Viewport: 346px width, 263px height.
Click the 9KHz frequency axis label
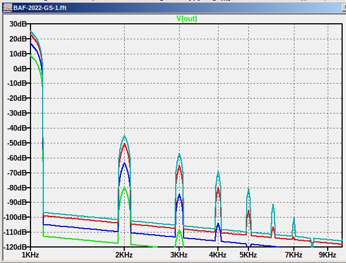[x=328, y=255]
